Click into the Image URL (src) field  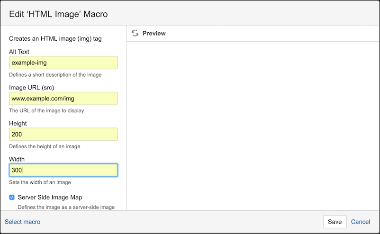tap(63, 99)
